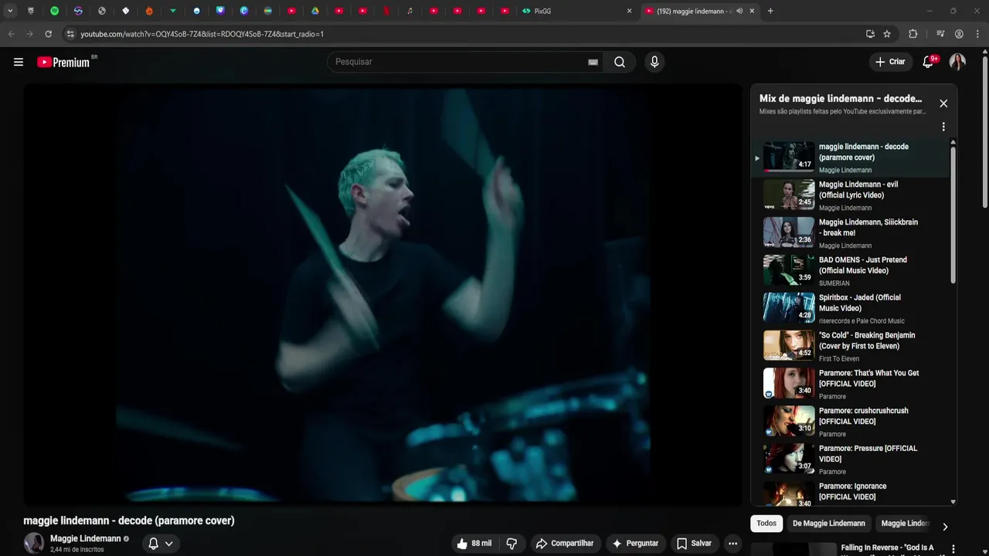Image resolution: width=989 pixels, height=556 pixels.
Task: Open more actions ellipsis below video
Action: pos(732,544)
